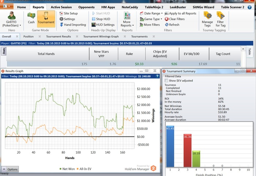Click Net Won legend entry
The width and height of the screenshot is (256, 176).
(x=67, y=169)
